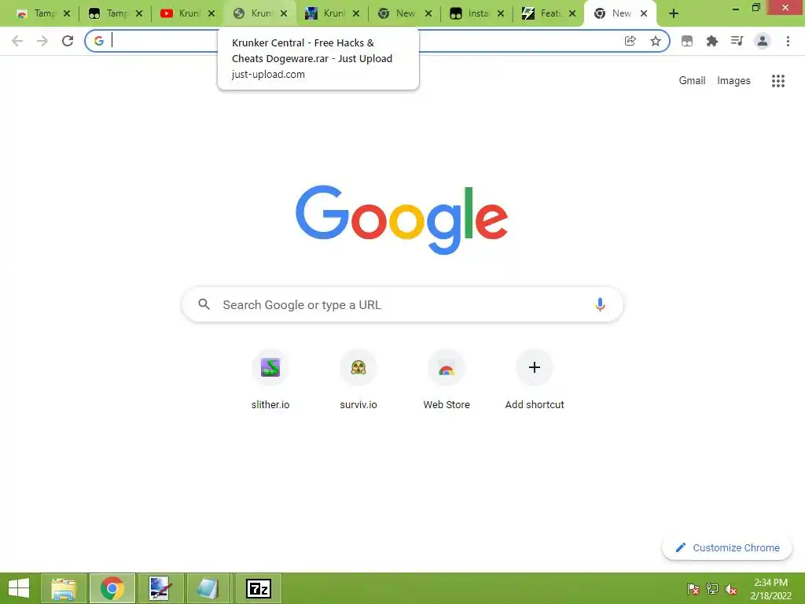Screen dimensions: 805x604
Task: Open the Google apps grid
Action: 777,81
